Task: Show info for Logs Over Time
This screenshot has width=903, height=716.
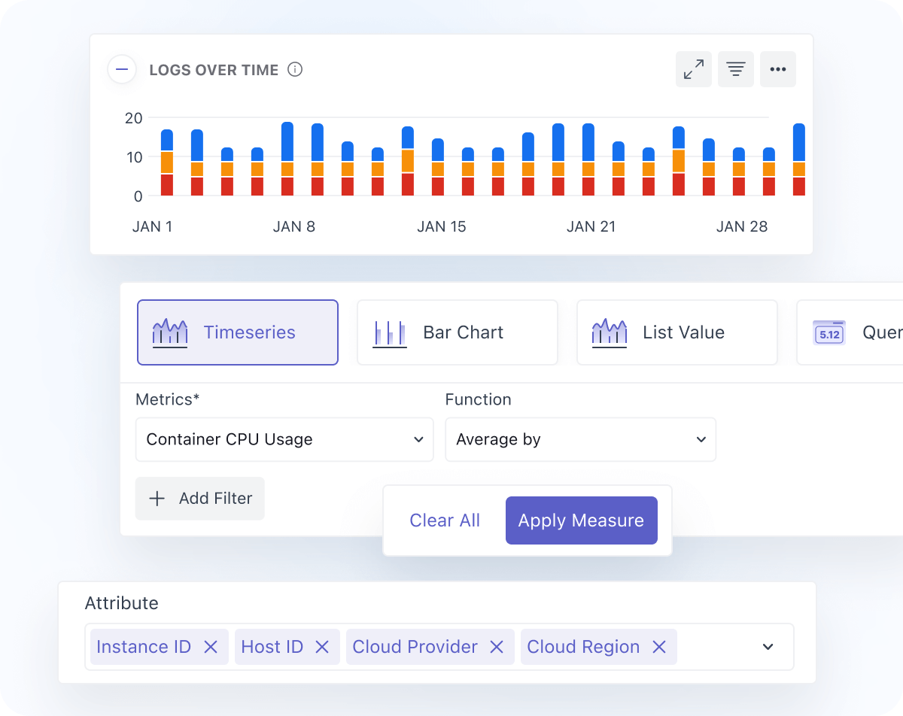Action: 296,70
